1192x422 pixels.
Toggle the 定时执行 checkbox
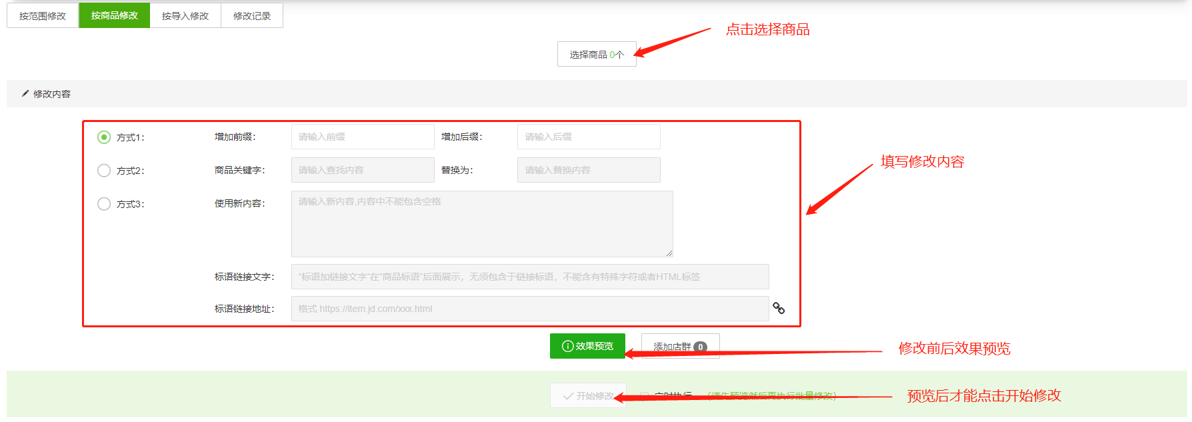pos(645,396)
